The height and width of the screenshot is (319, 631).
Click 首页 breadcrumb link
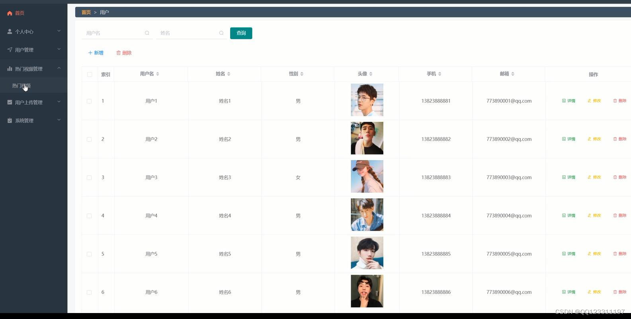[x=86, y=12]
